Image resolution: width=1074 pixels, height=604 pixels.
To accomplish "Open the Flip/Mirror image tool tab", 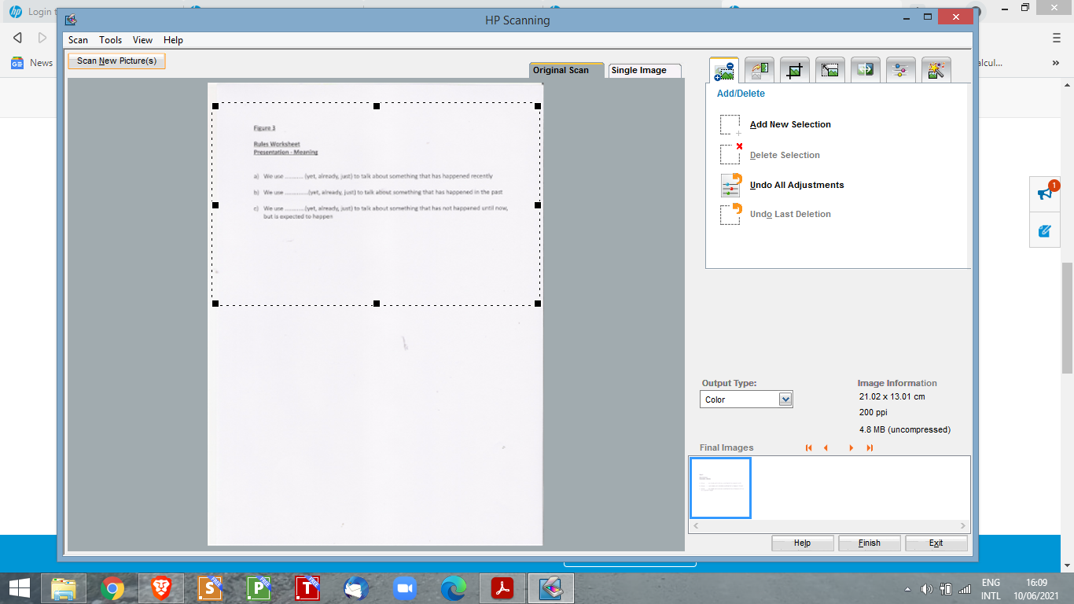I will click(x=866, y=71).
